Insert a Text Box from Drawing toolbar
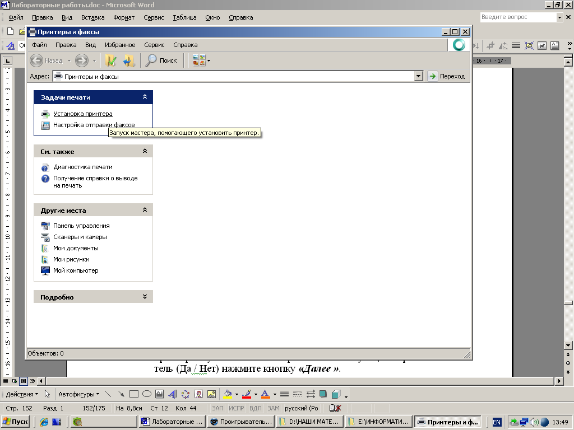 (159, 394)
